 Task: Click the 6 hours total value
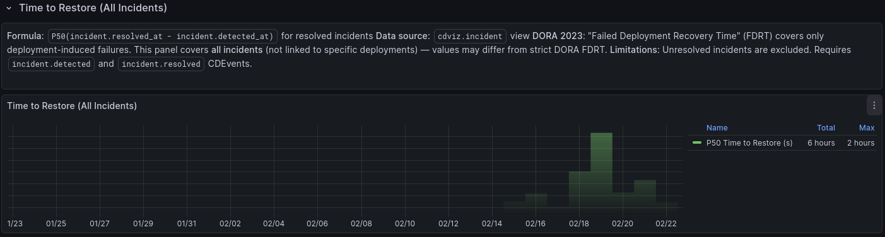(x=821, y=143)
